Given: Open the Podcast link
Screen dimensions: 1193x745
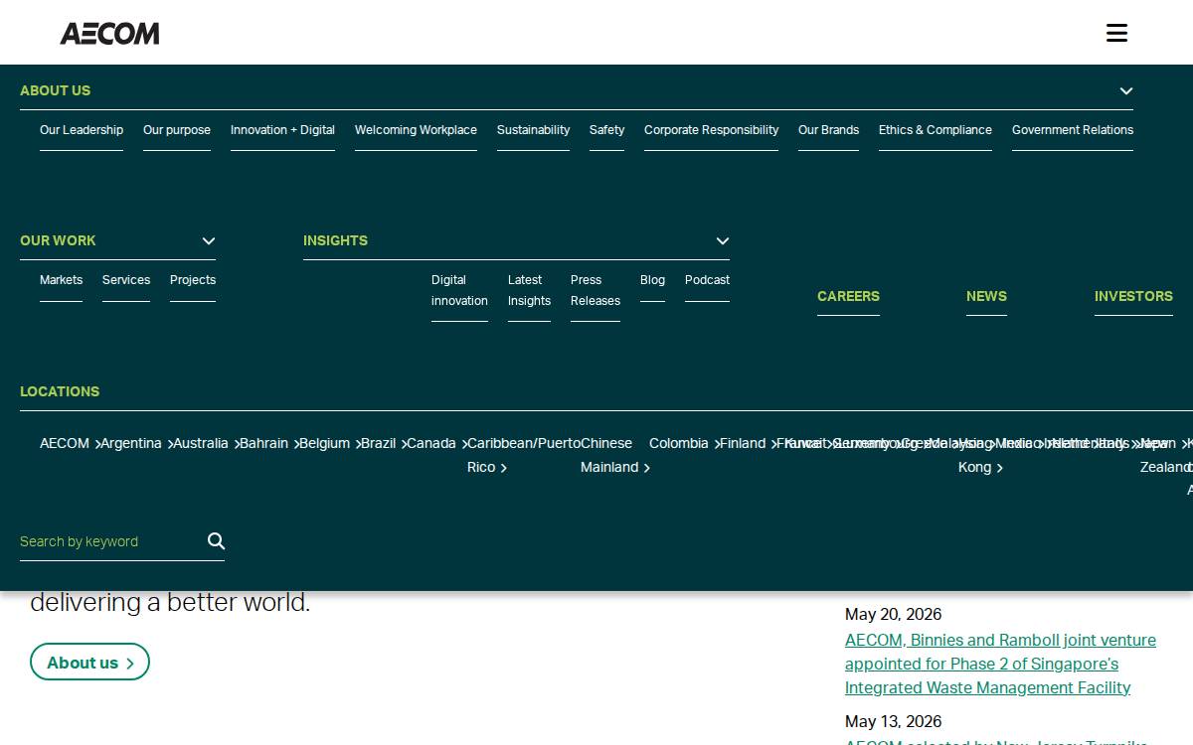Looking at the screenshot, I should (707, 280).
